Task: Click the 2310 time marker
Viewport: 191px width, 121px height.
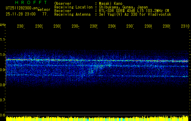Action: click(185, 26)
